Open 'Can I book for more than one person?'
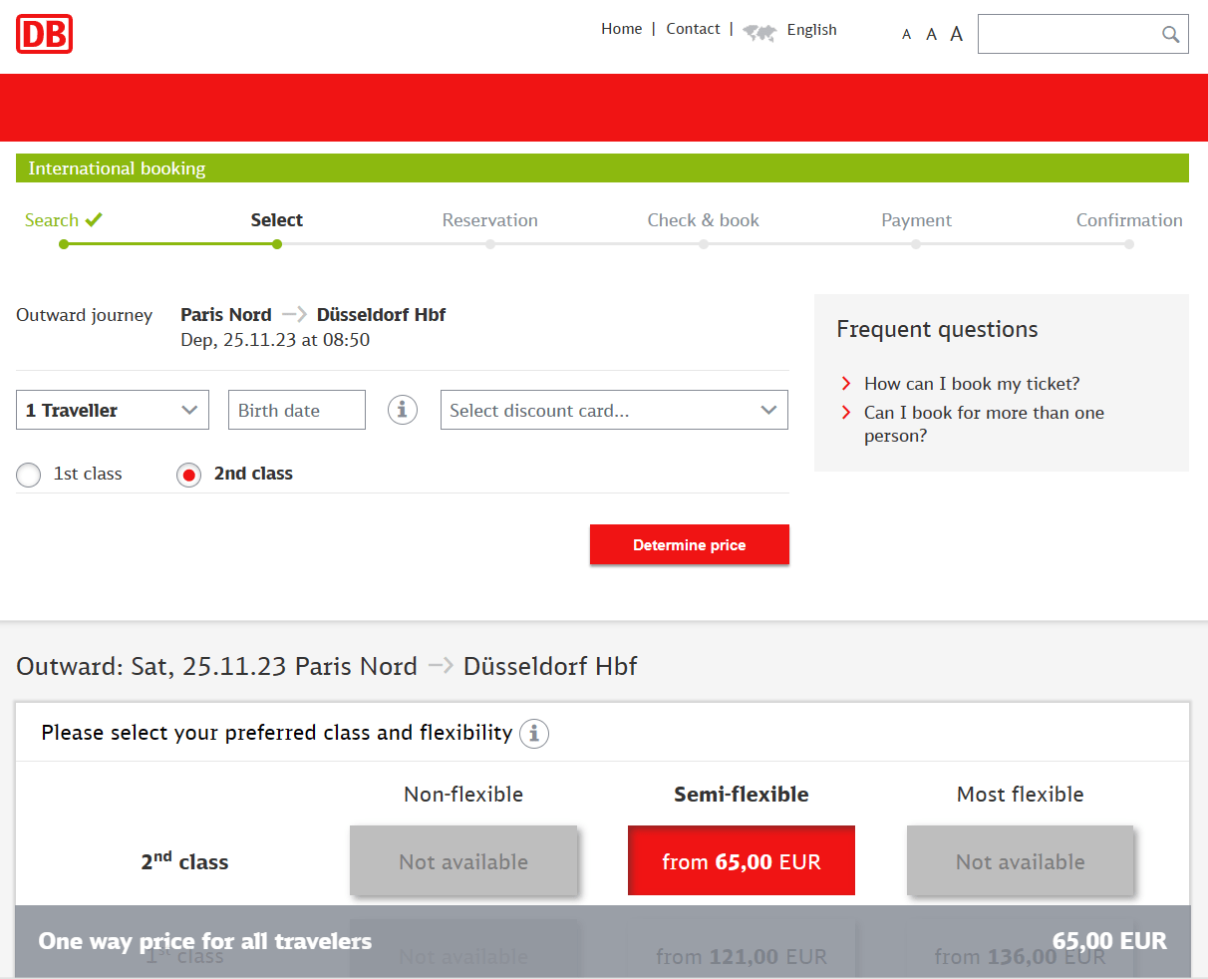 coord(984,424)
